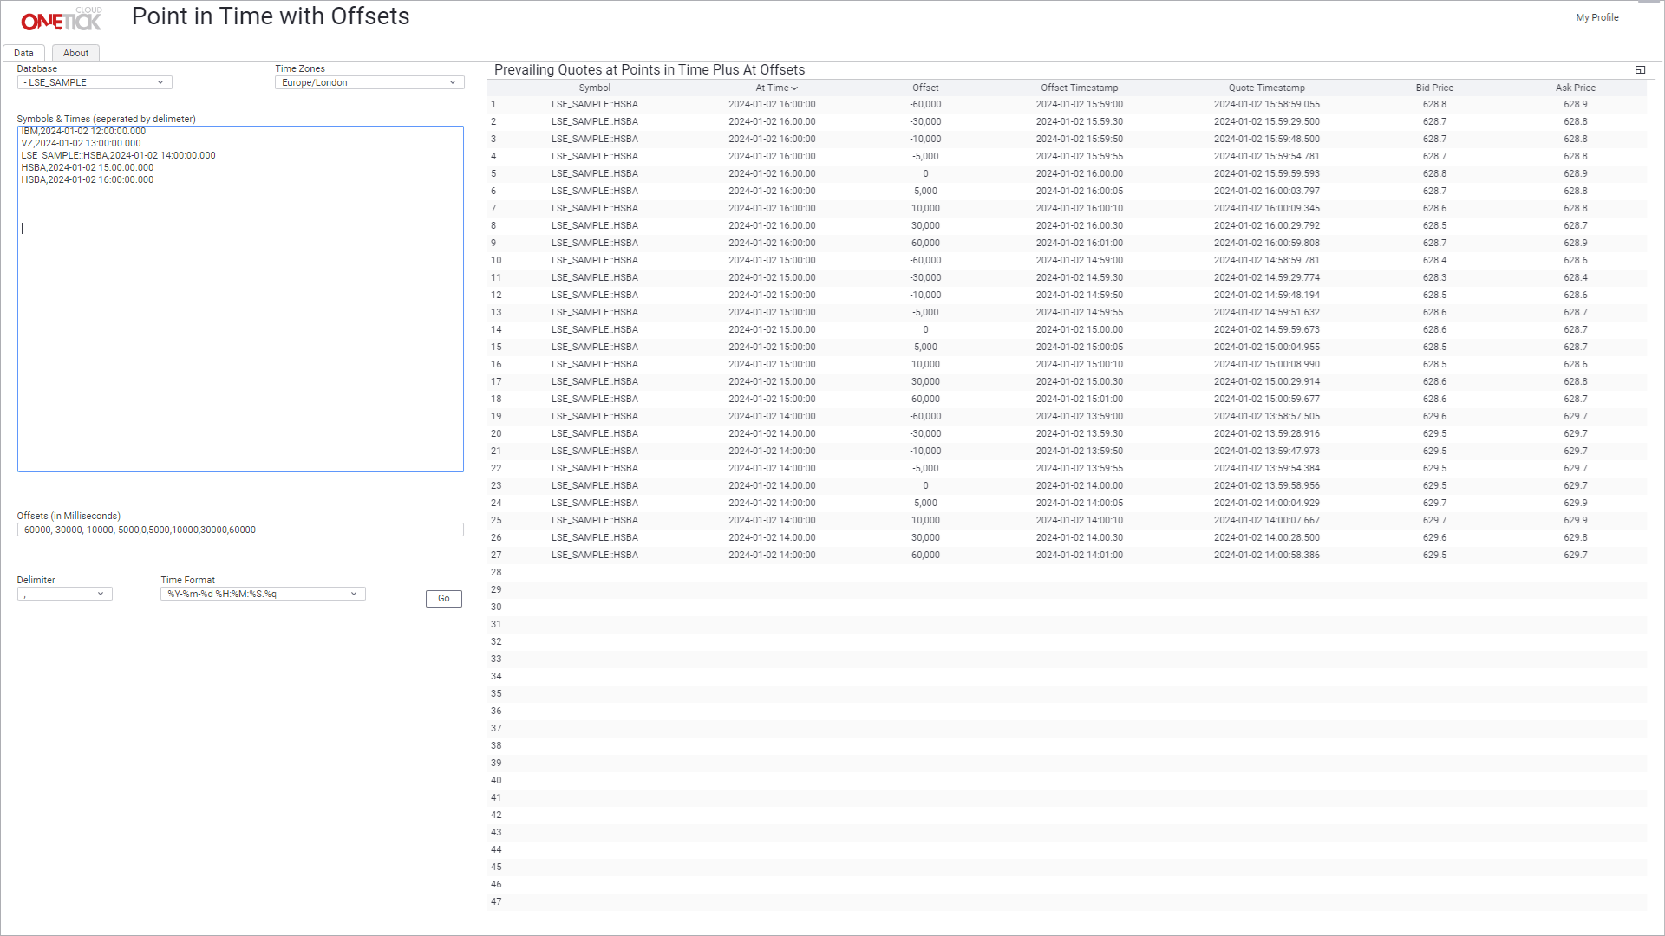Open the Delimiter dropdown
Image resolution: width=1665 pixels, height=936 pixels.
pos(65,594)
